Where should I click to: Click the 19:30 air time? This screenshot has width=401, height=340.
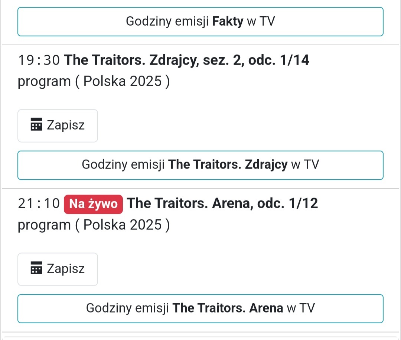(39, 60)
